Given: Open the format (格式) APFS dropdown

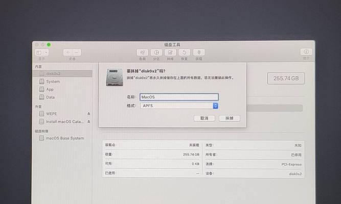Looking at the screenshot, I should [179, 106].
